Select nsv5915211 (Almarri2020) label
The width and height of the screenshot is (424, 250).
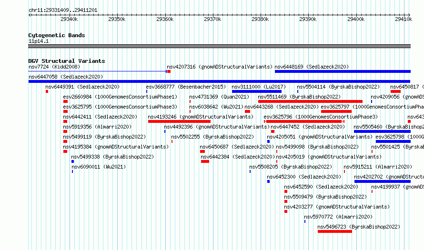tap(378, 167)
